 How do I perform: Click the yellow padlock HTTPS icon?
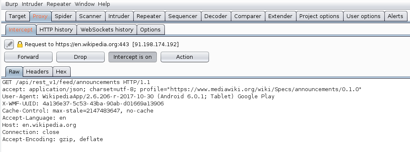tap(20, 45)
